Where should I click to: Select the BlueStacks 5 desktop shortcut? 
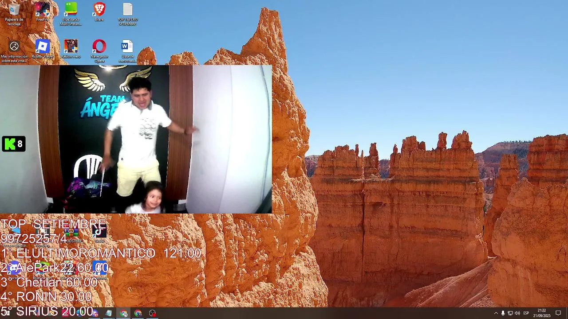tap(43, 269)
